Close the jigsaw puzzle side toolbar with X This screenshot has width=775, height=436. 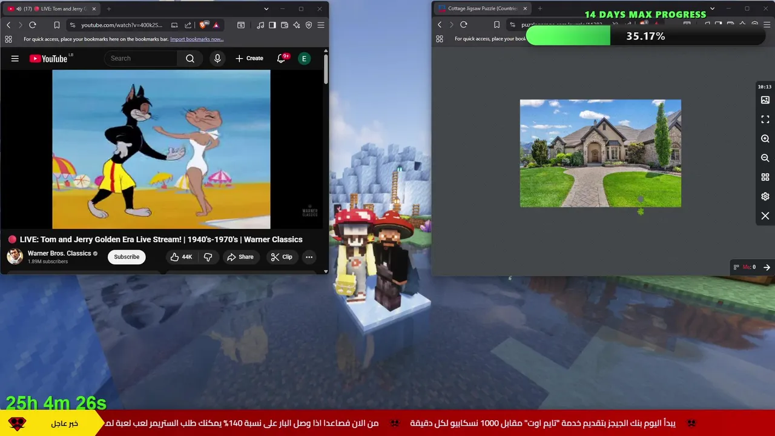tap(765, 216)
